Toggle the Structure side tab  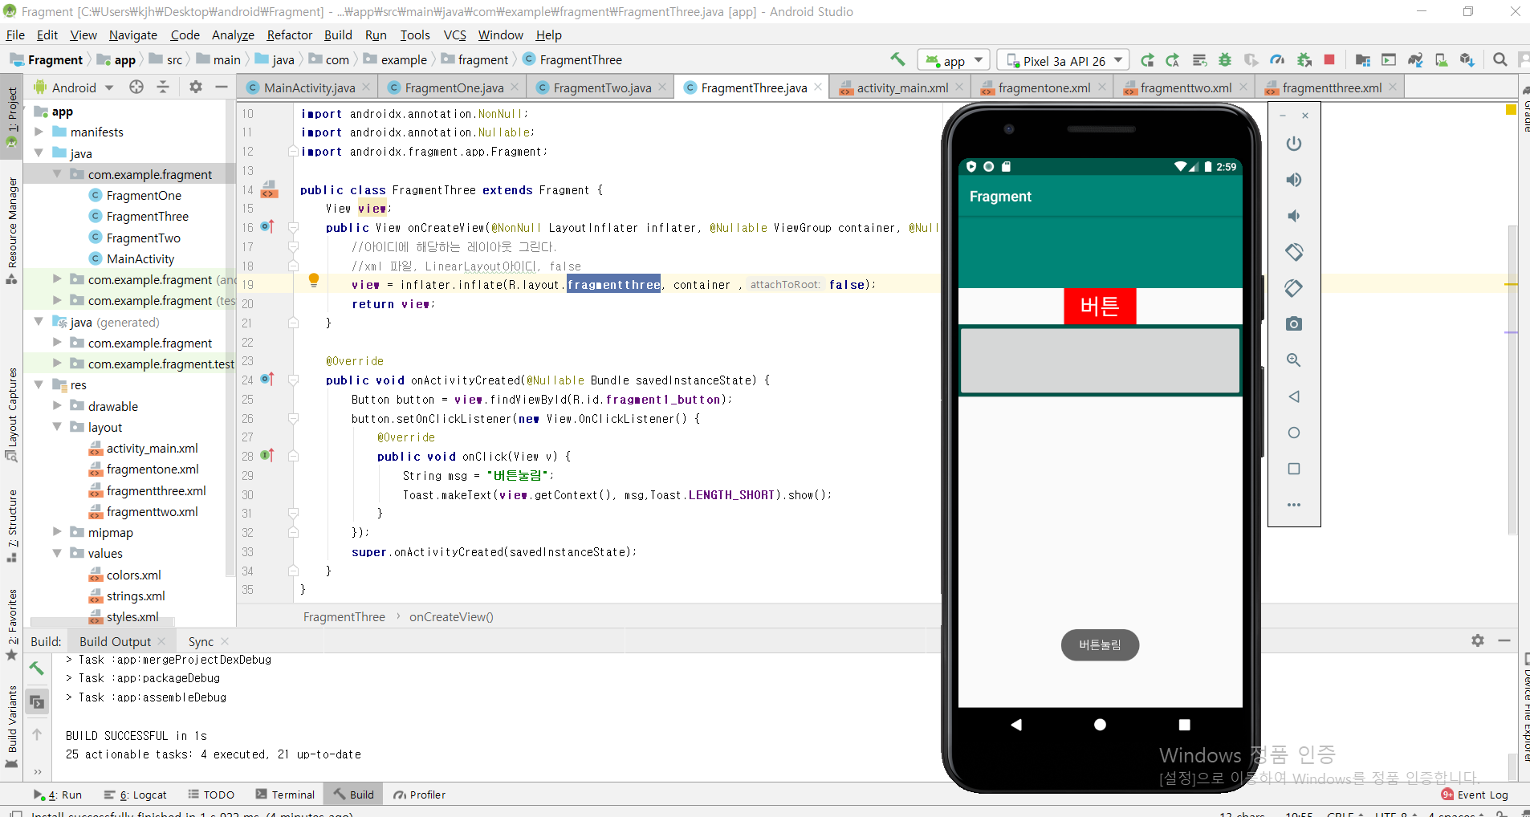click(x=11, y=526)
